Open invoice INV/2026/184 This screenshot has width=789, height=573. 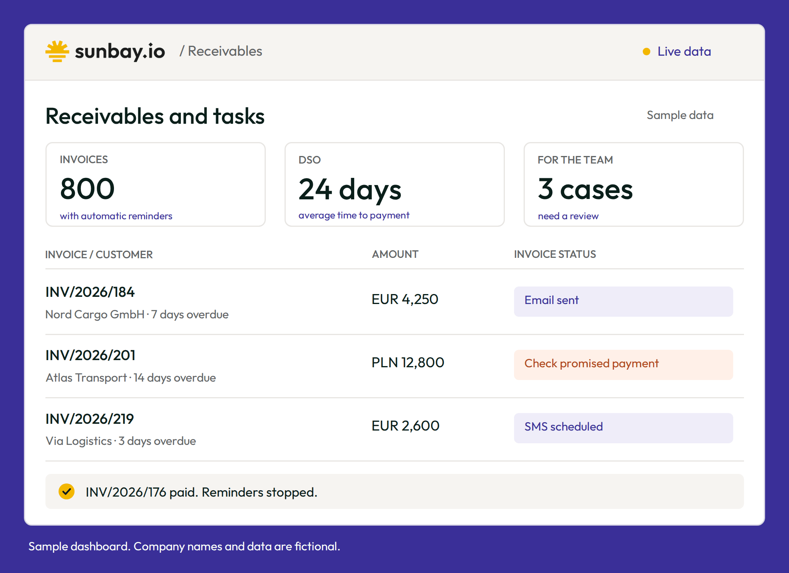coord(90,292)
